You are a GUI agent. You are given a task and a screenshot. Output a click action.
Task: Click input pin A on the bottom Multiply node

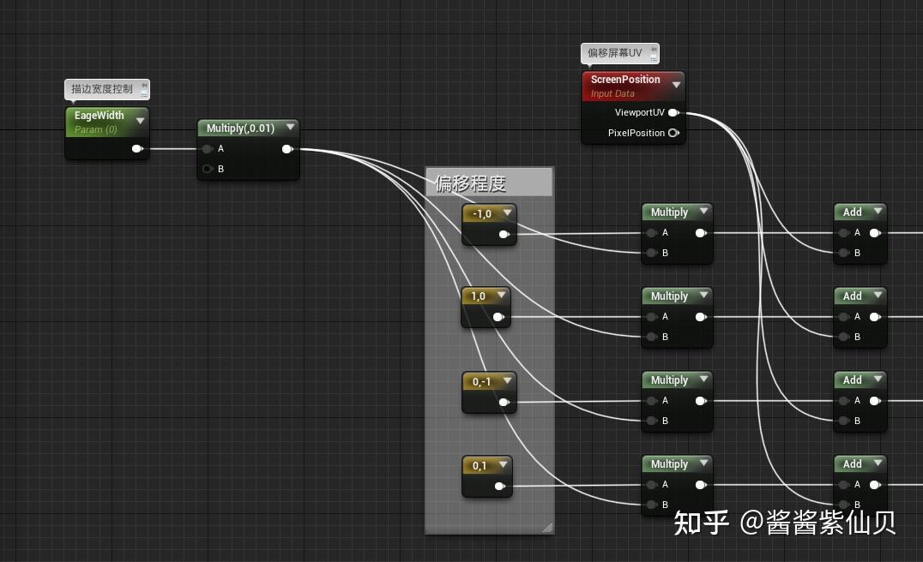click(652, 484)
